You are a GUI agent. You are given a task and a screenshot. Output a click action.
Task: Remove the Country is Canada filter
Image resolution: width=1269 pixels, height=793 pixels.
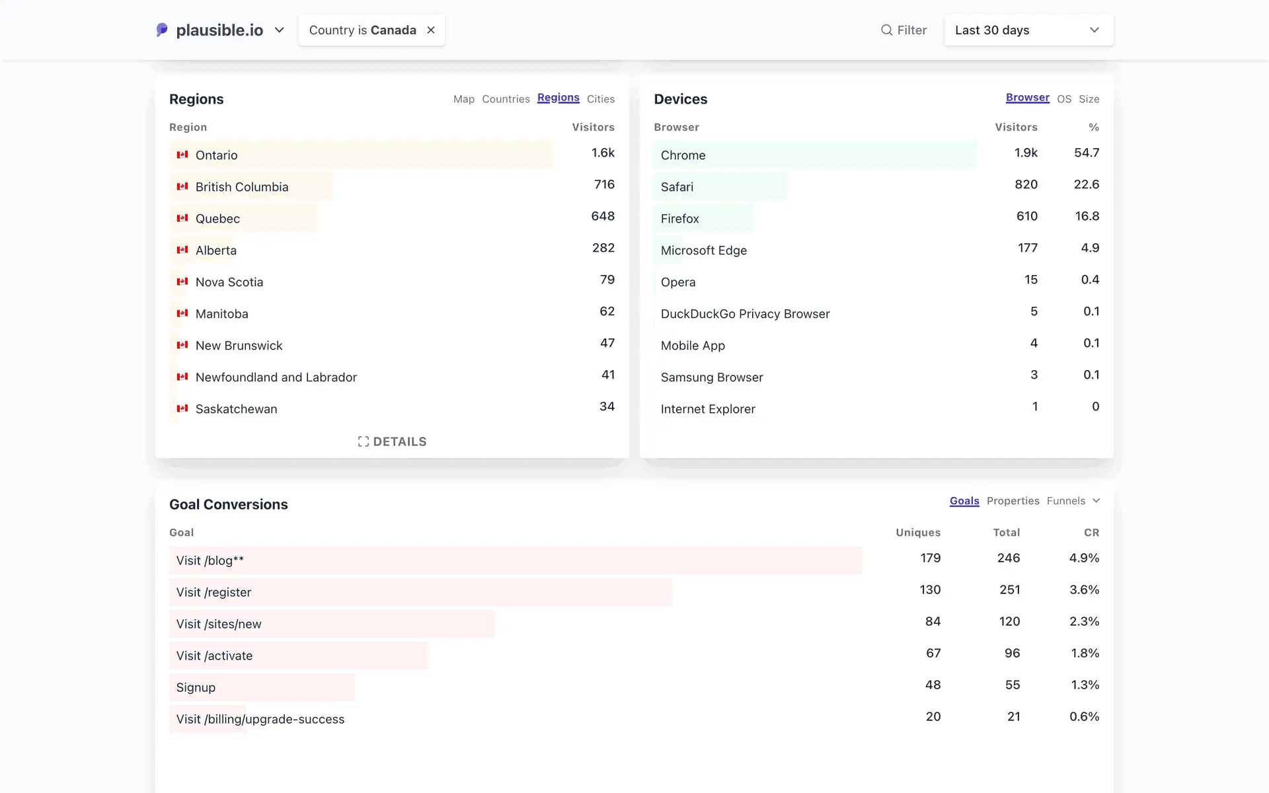pos(431,30)
